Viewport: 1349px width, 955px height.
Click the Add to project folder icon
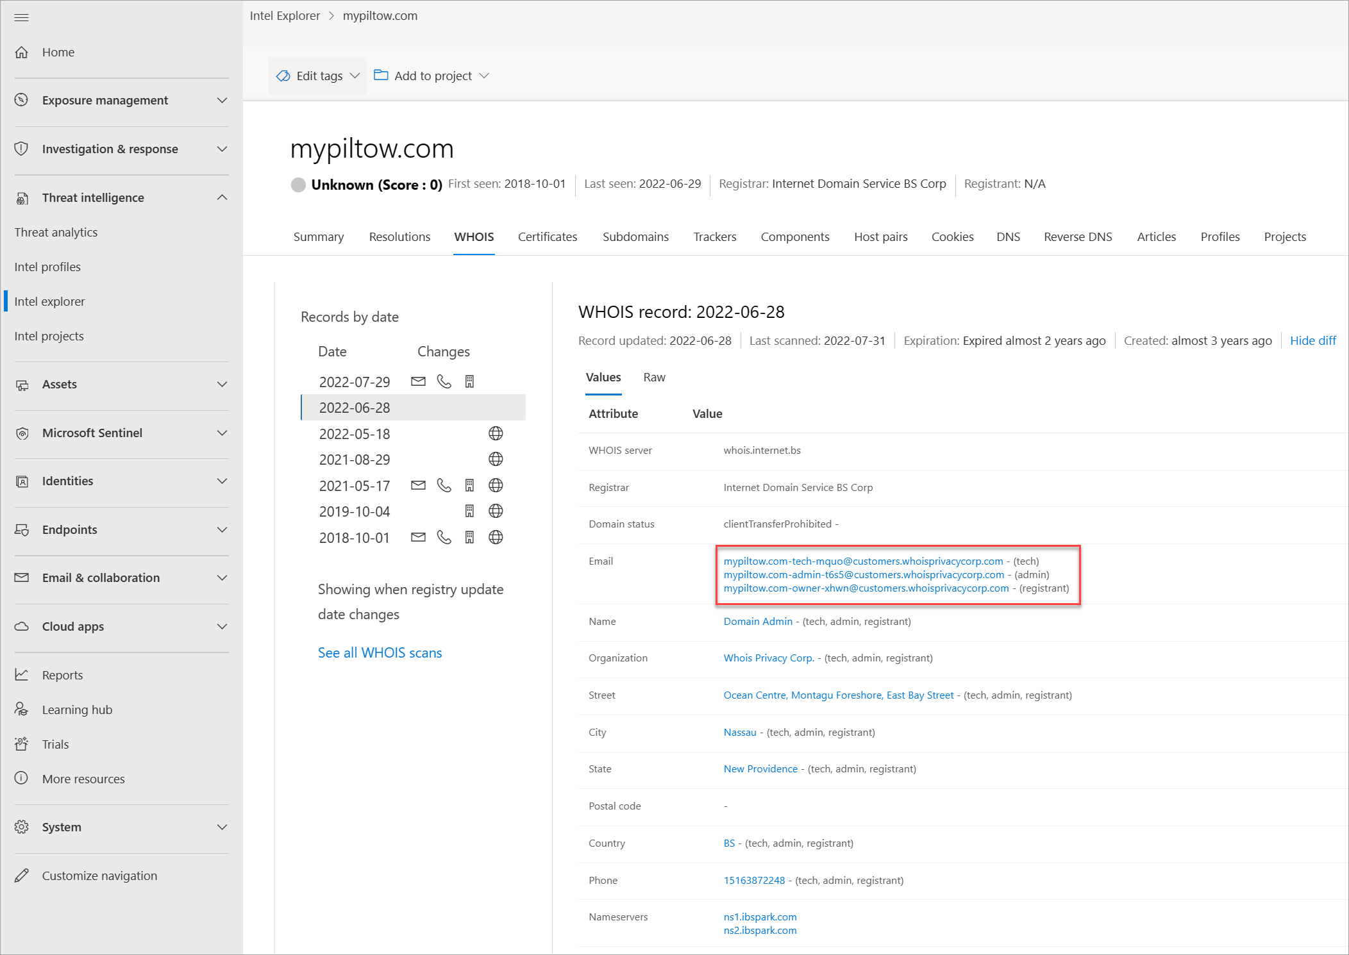[381, 75]
